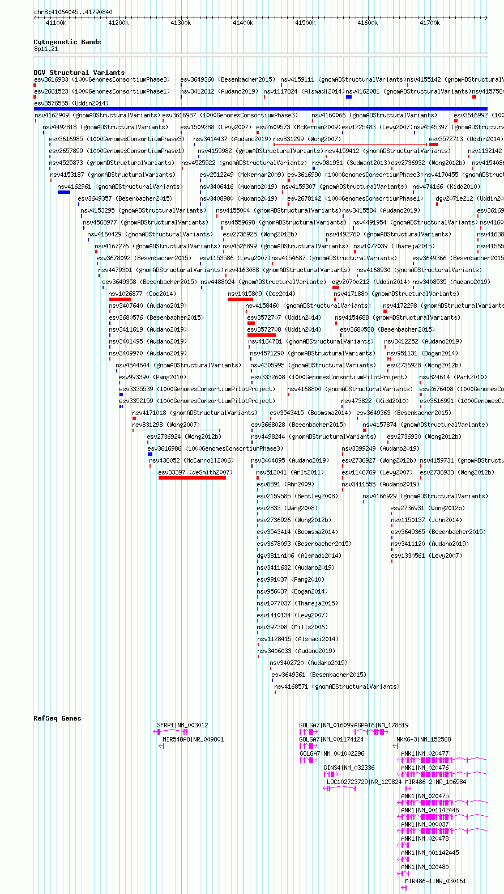Click the 41100k ruler position label
This screenshot has width=504, height=894.
click(x=56, y=23)
